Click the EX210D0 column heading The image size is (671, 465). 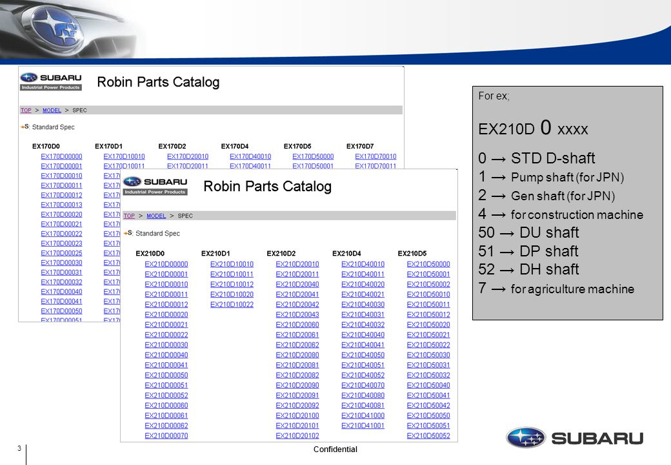click(x=150, y=253)
